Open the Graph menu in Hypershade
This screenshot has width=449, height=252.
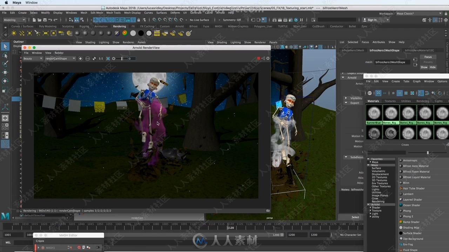416,81
